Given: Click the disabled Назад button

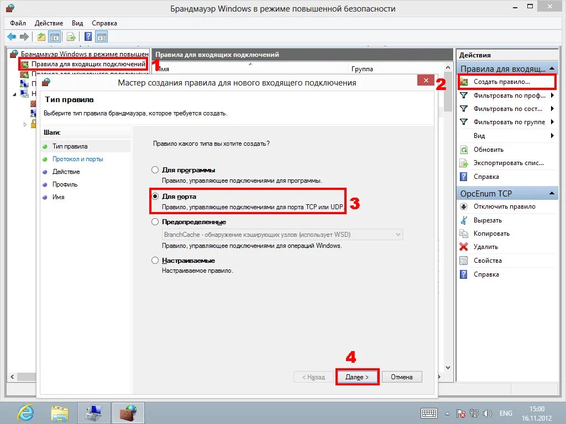Looking at the screenshot, I should (x=313, y=377).
